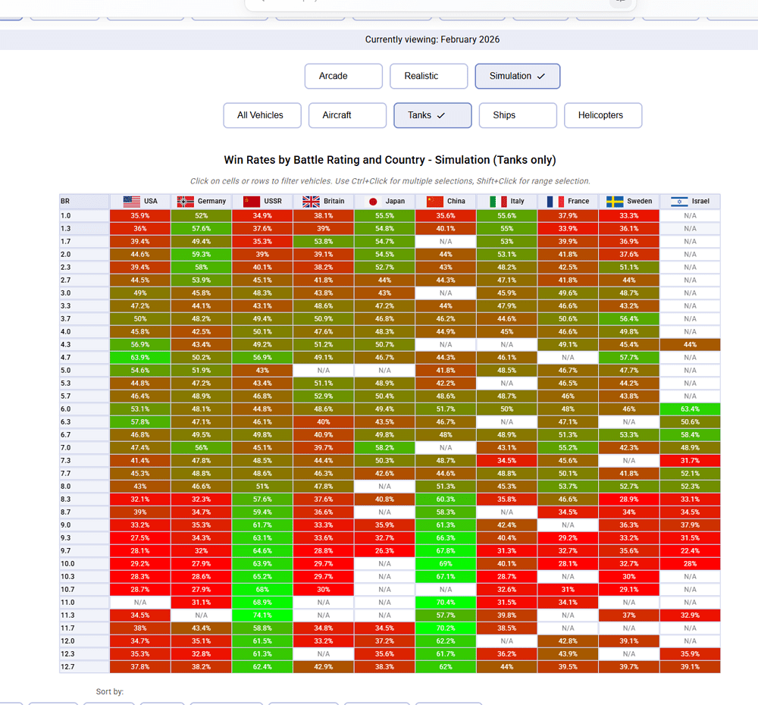Click the China flag icon in header
This screenshot has width=758, height=705.
[x=434, y=202]
